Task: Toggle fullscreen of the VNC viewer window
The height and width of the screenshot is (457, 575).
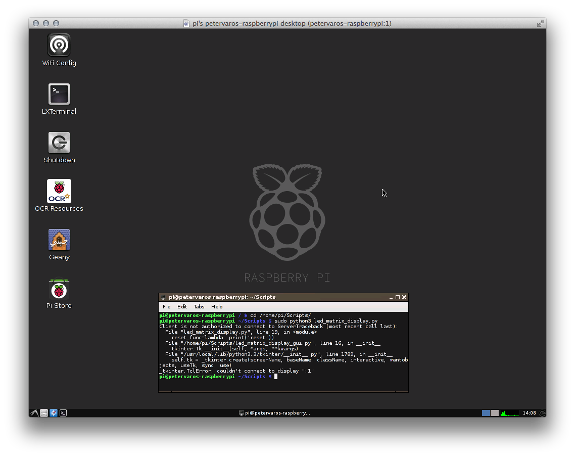Action: [540, 23]
